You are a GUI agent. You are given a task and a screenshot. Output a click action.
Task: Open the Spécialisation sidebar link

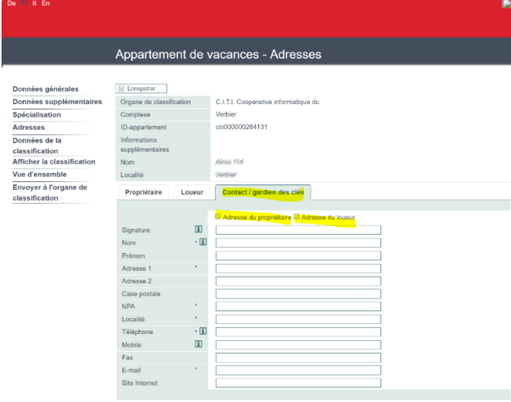coord(37,115)
